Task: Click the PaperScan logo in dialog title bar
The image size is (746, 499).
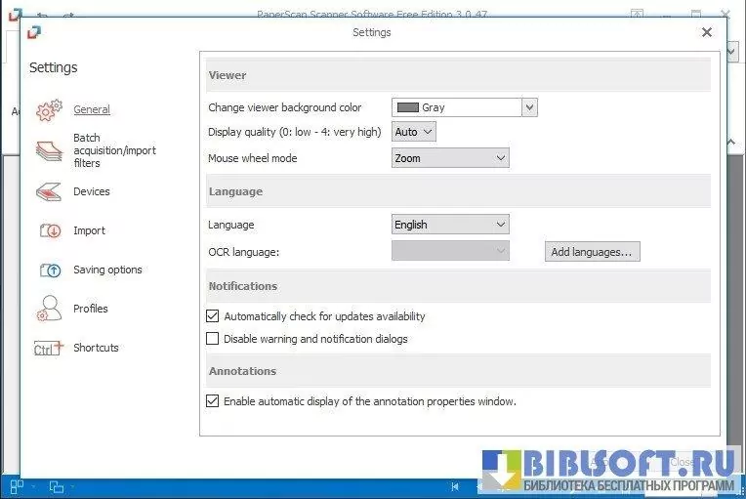Action: [x=35, y=32]
